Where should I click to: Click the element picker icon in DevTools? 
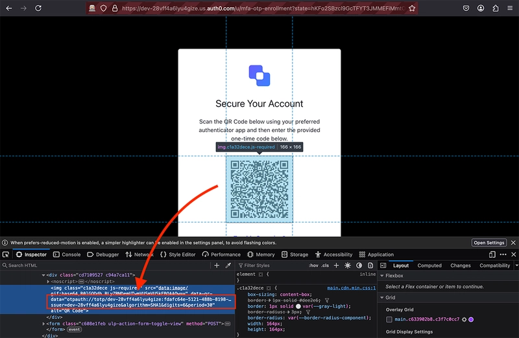coord(6,254)
